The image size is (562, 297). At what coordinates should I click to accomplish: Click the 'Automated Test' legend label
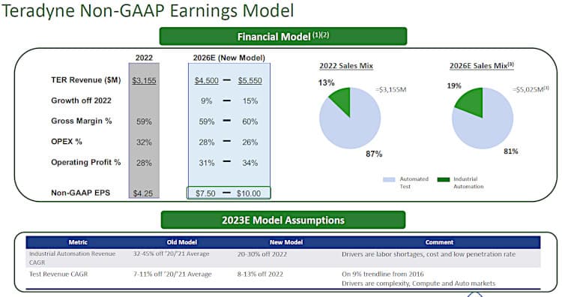pyautogui.click(x=414, y=182)
